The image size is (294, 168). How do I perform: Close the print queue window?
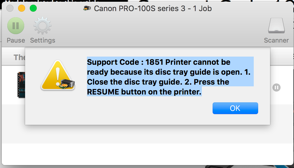[10, 8]
